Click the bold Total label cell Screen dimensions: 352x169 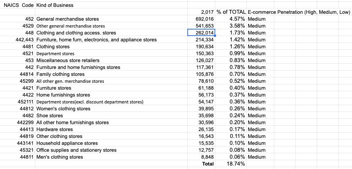201,164
